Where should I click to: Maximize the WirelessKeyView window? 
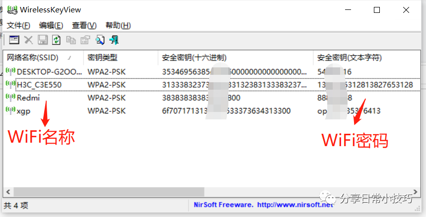pyautogui.click(x=377, y=10)
